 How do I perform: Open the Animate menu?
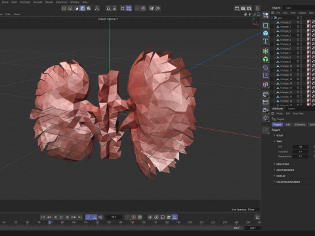[37, 2]
